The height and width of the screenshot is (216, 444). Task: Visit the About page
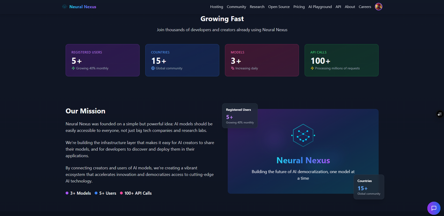350,7
